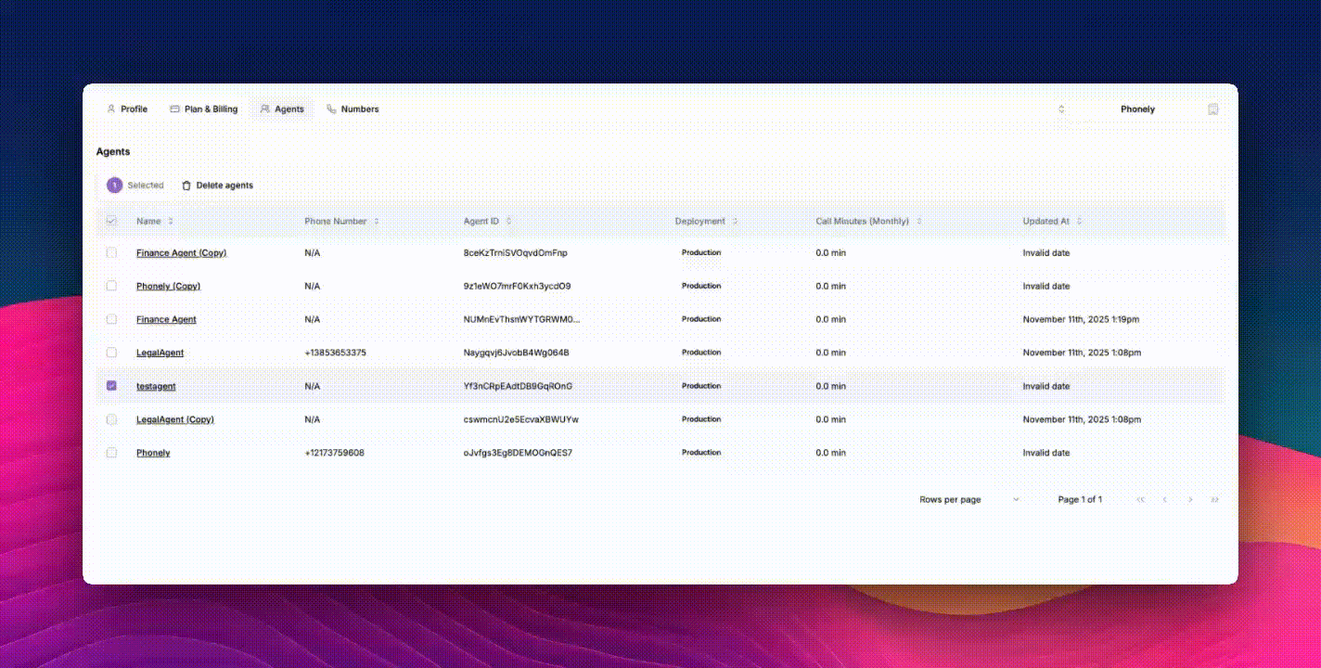Go to the previous page

(1165, 499)
